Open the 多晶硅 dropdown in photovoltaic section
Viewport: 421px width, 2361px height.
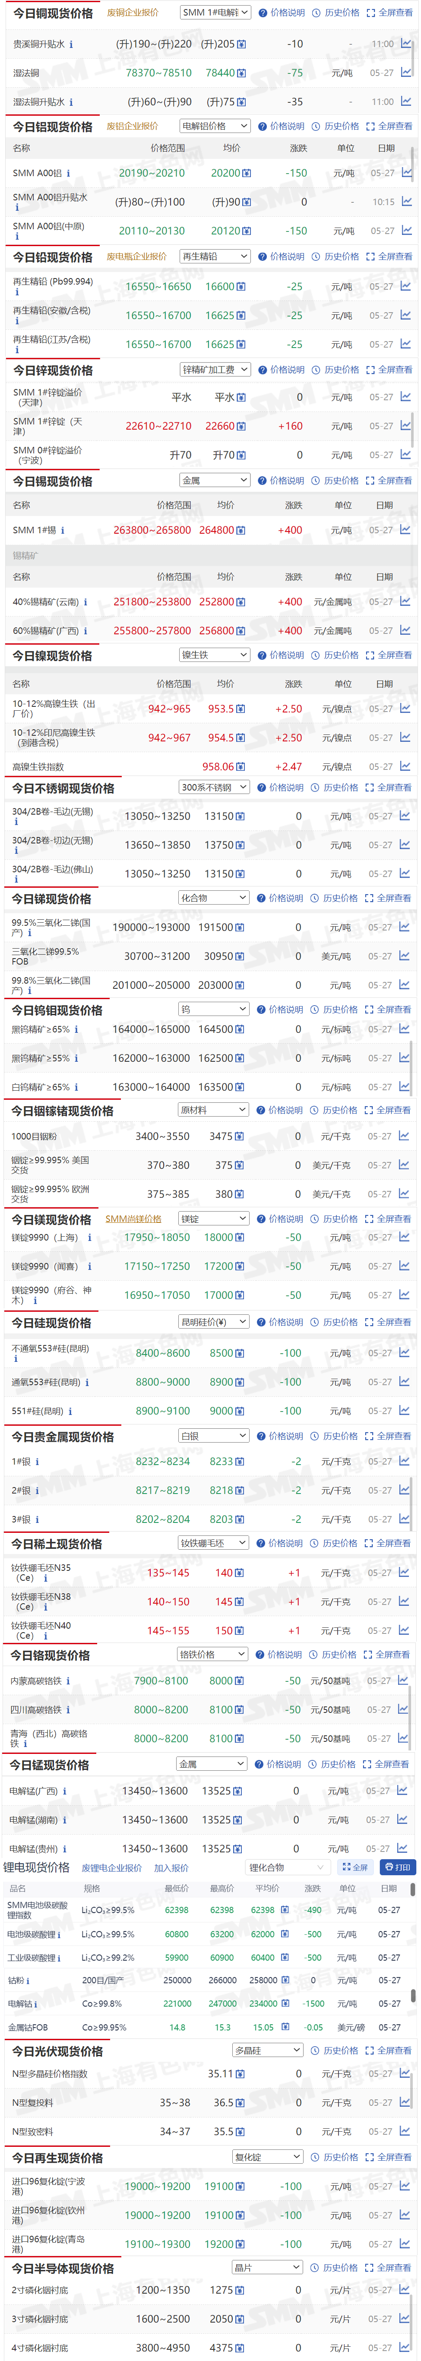point(267,2050)
